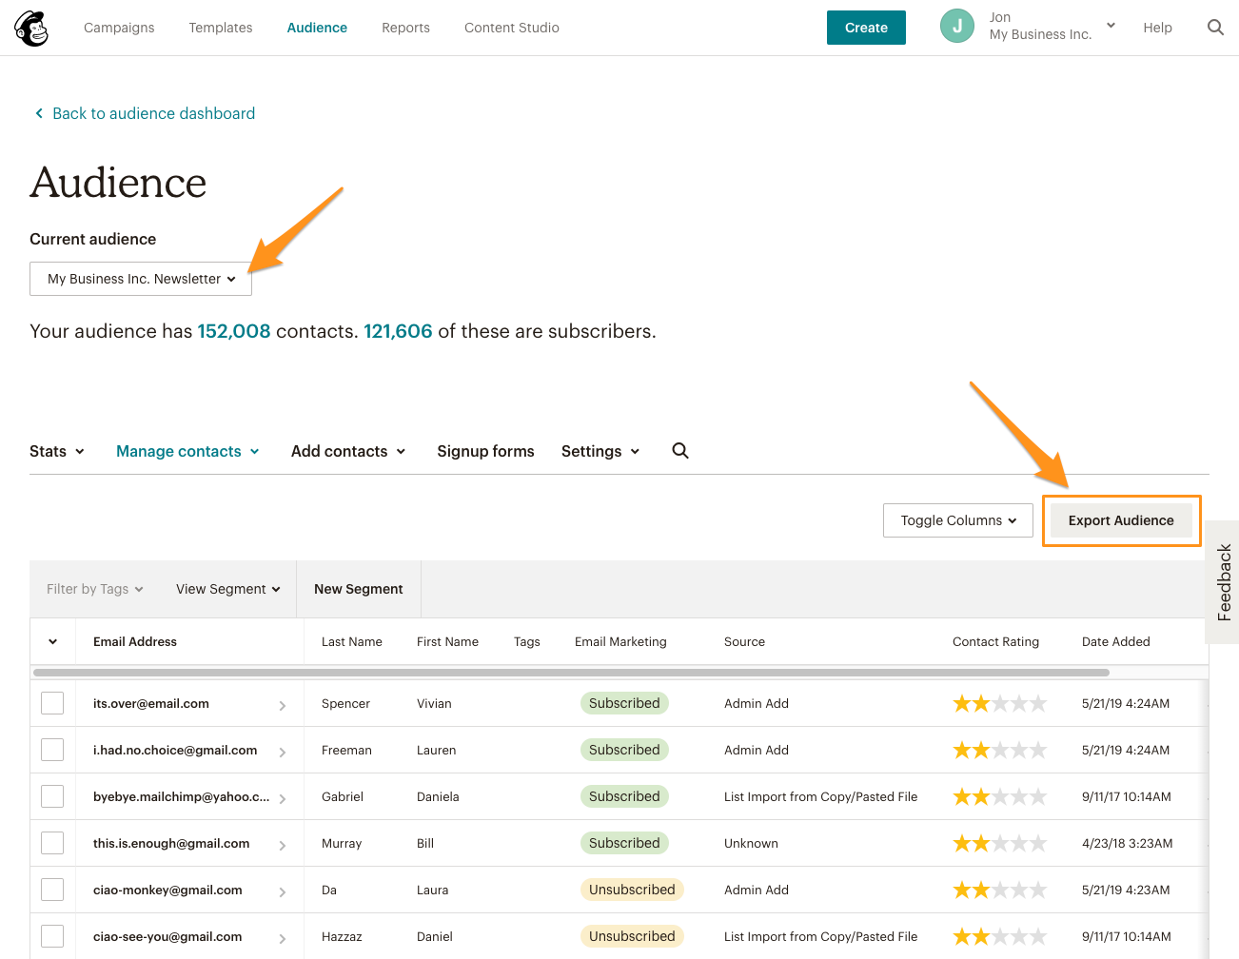Open the top-right global search icon
This screenshot has height=959, width=1239.
click(1215, 28)
